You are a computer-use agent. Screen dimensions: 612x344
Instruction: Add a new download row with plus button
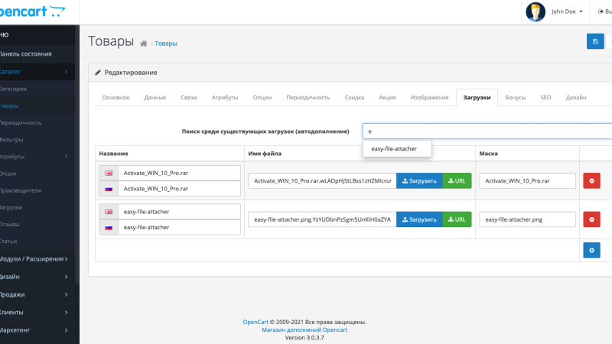(x=591, y=251)
